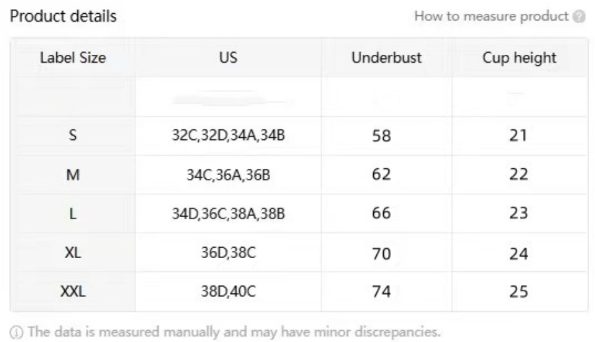Select the US column header
The image size is (595, 342).
point(228,57)
